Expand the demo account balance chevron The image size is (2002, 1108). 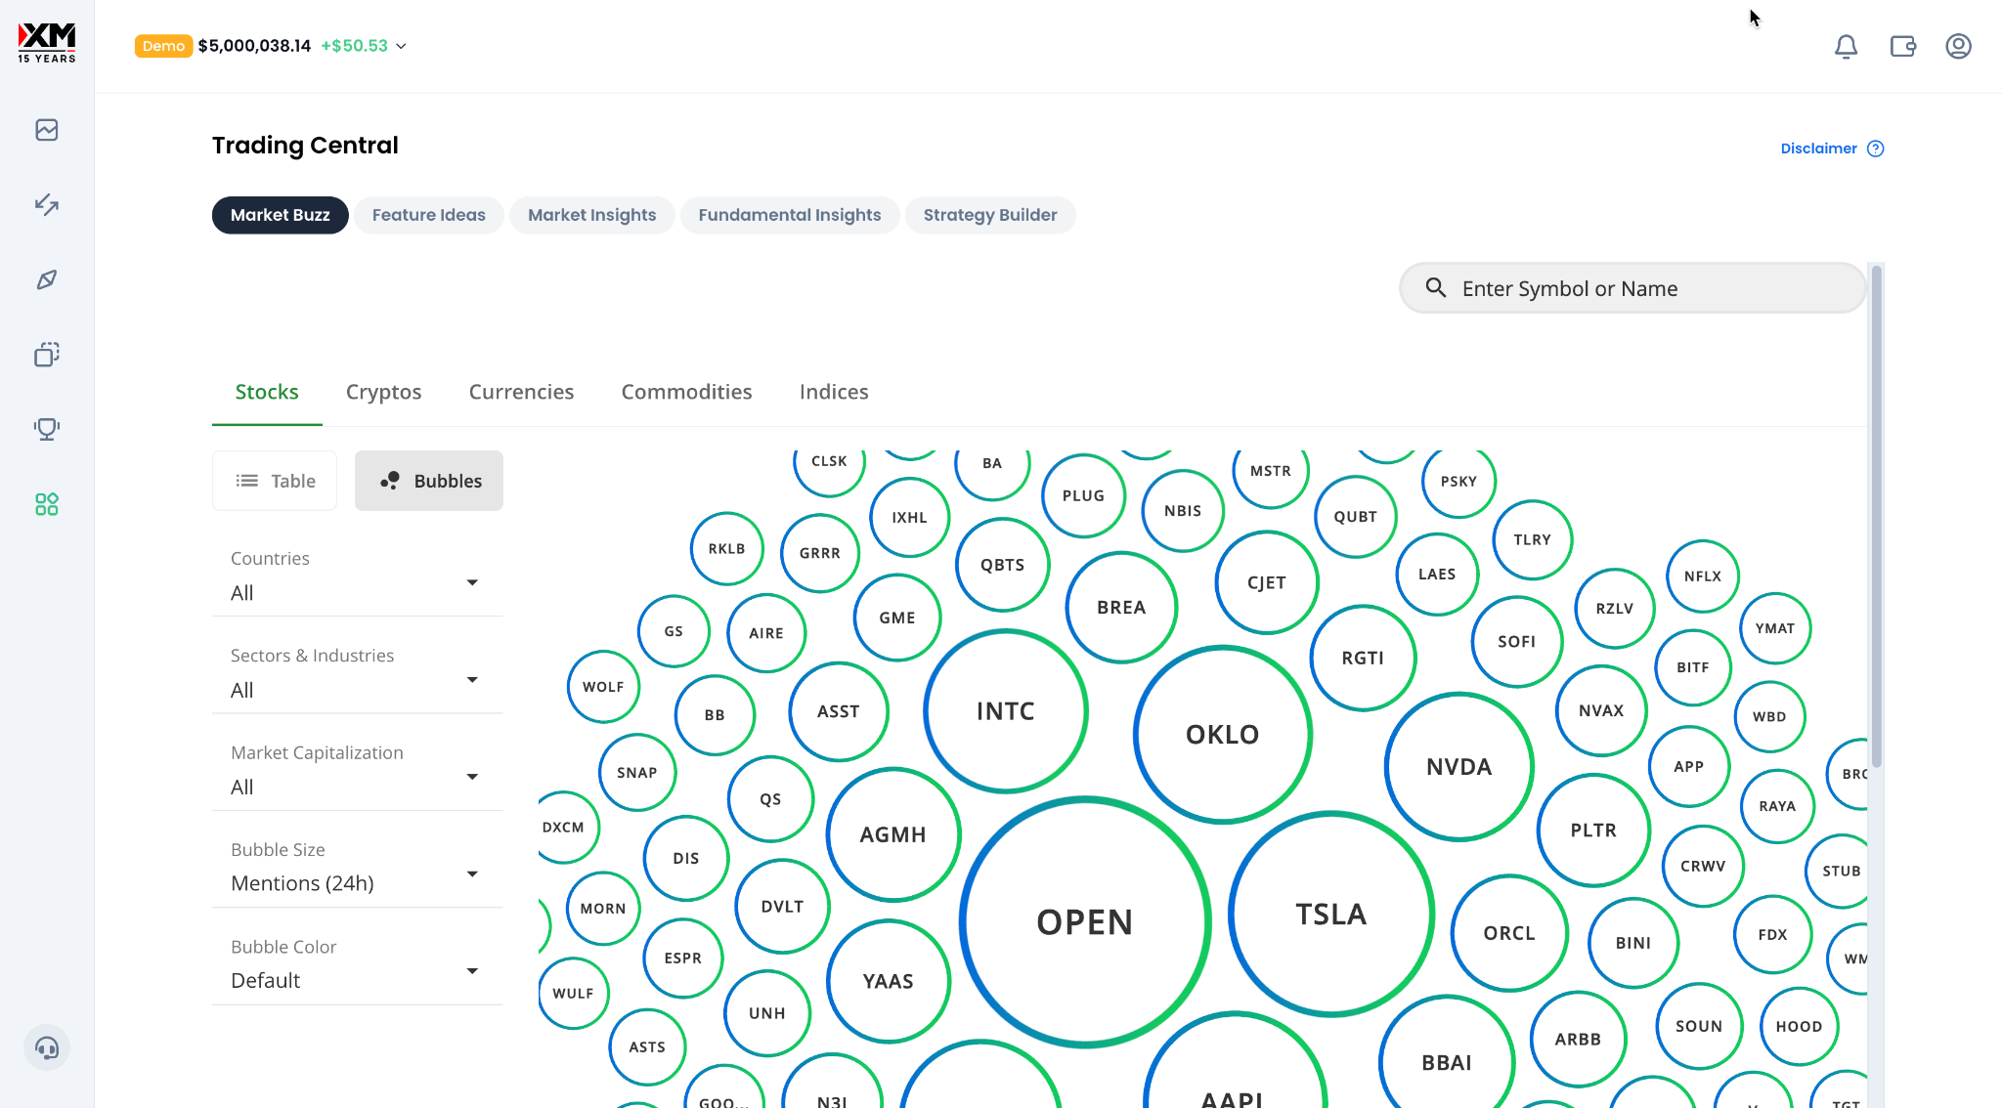[x=401, y=46]
